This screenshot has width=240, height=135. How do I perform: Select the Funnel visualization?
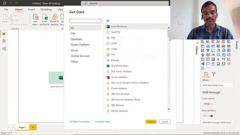[208, 50]
